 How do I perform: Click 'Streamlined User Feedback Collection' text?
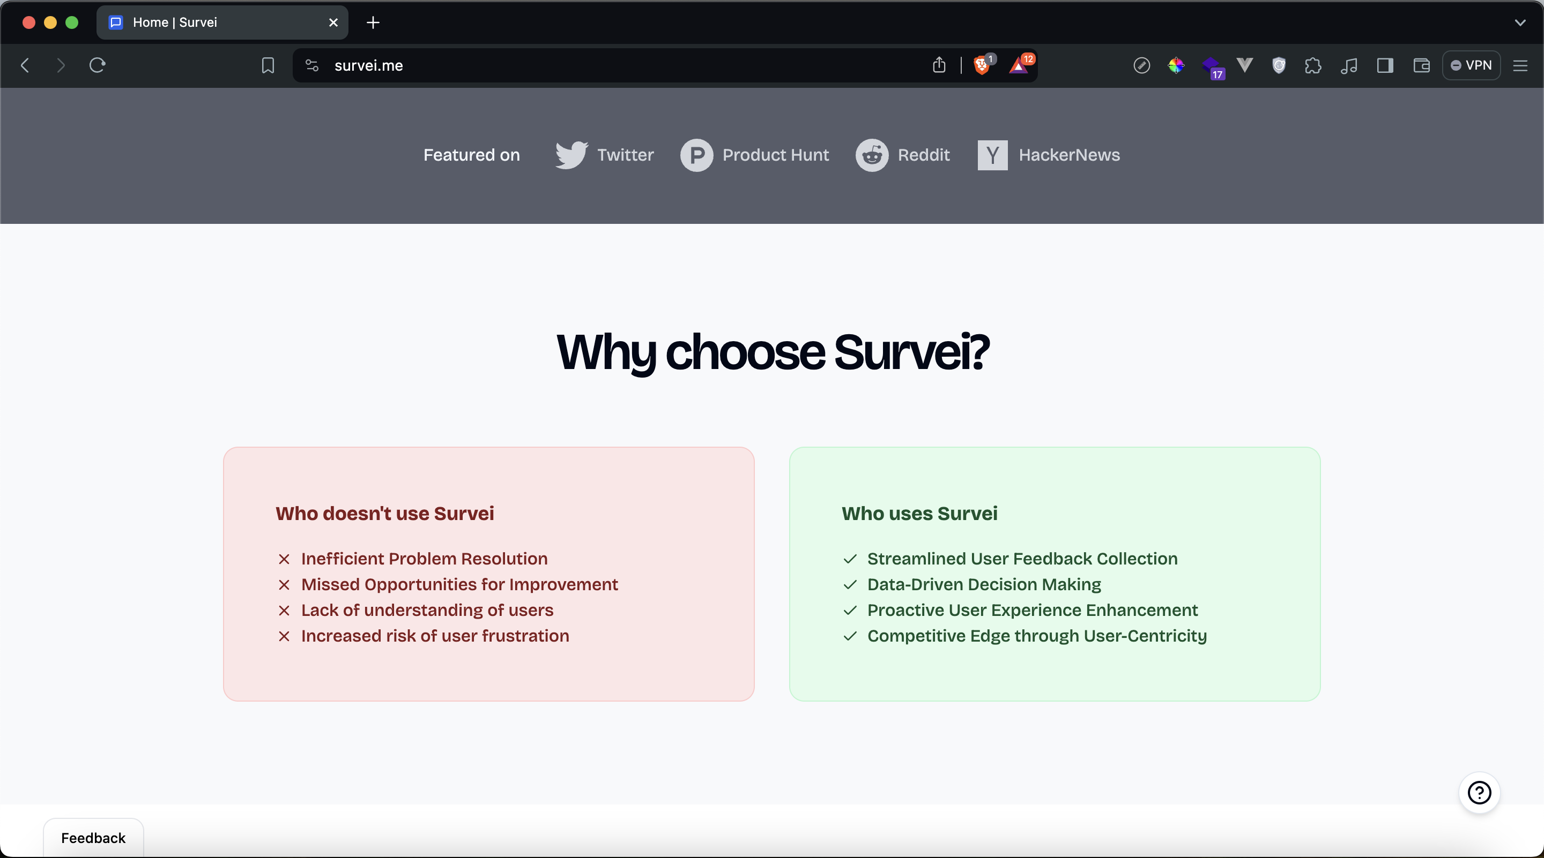point(1022,559)
